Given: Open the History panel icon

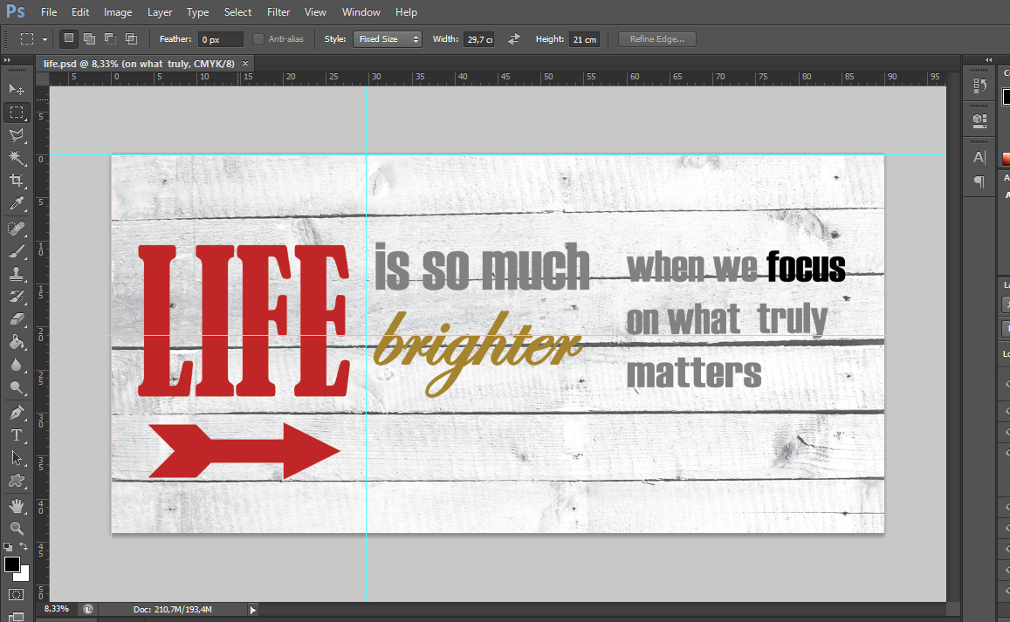Looking at the screenshot, I should (979, 85).
